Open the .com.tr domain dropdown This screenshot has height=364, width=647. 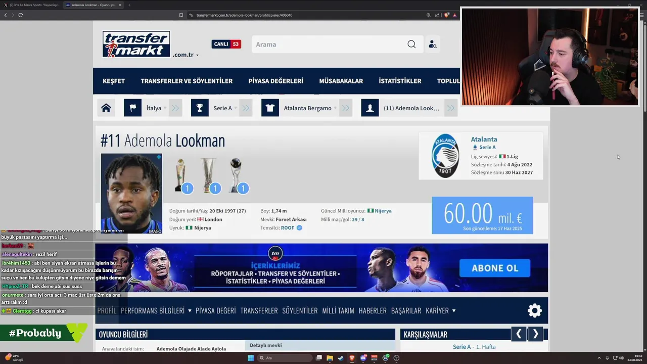(186, 55)
